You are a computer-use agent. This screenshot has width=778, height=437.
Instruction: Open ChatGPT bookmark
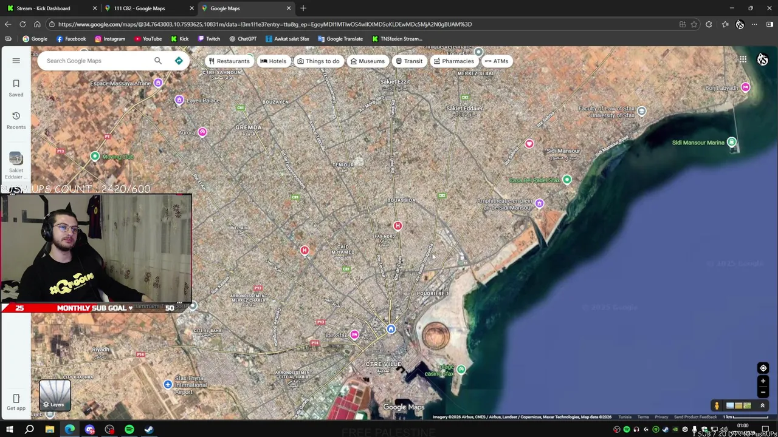[243, 39]
